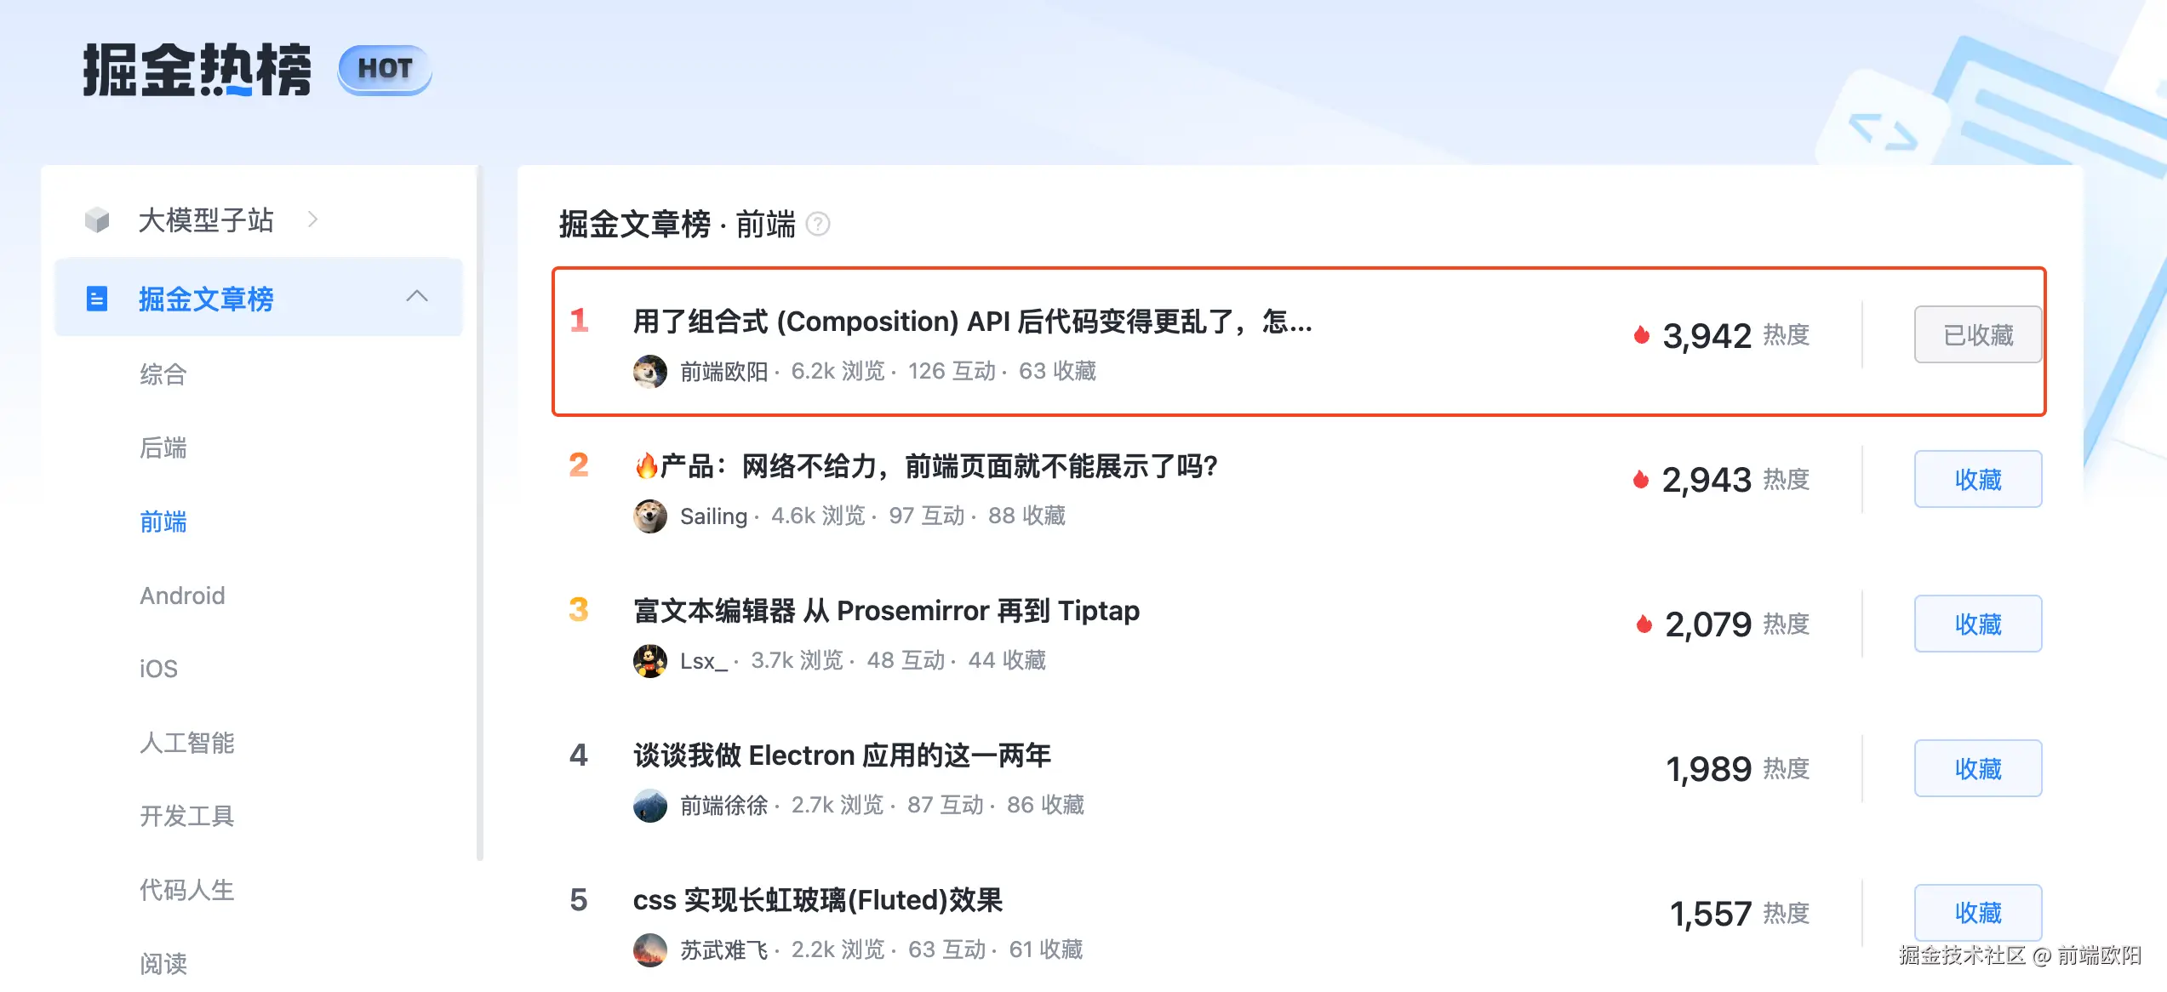Favorite the Prosemirror article by clicking 收藏

click(1977, 624)
